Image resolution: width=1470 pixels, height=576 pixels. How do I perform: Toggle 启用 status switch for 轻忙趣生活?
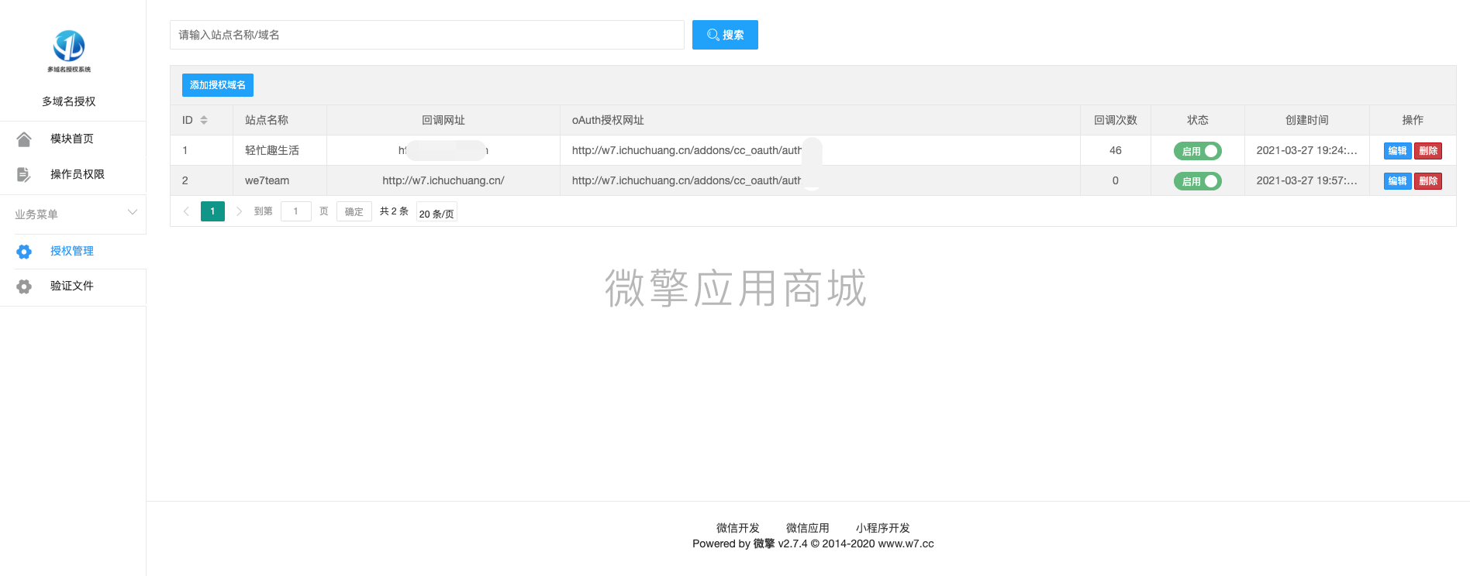(1197, 151)
